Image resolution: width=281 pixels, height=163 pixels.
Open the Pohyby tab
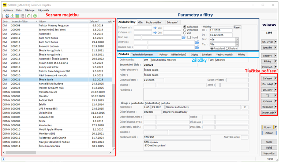[x=163, y=54]
